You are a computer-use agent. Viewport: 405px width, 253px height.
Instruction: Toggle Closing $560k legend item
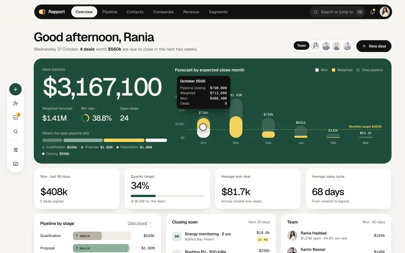[x=56, y=154]
